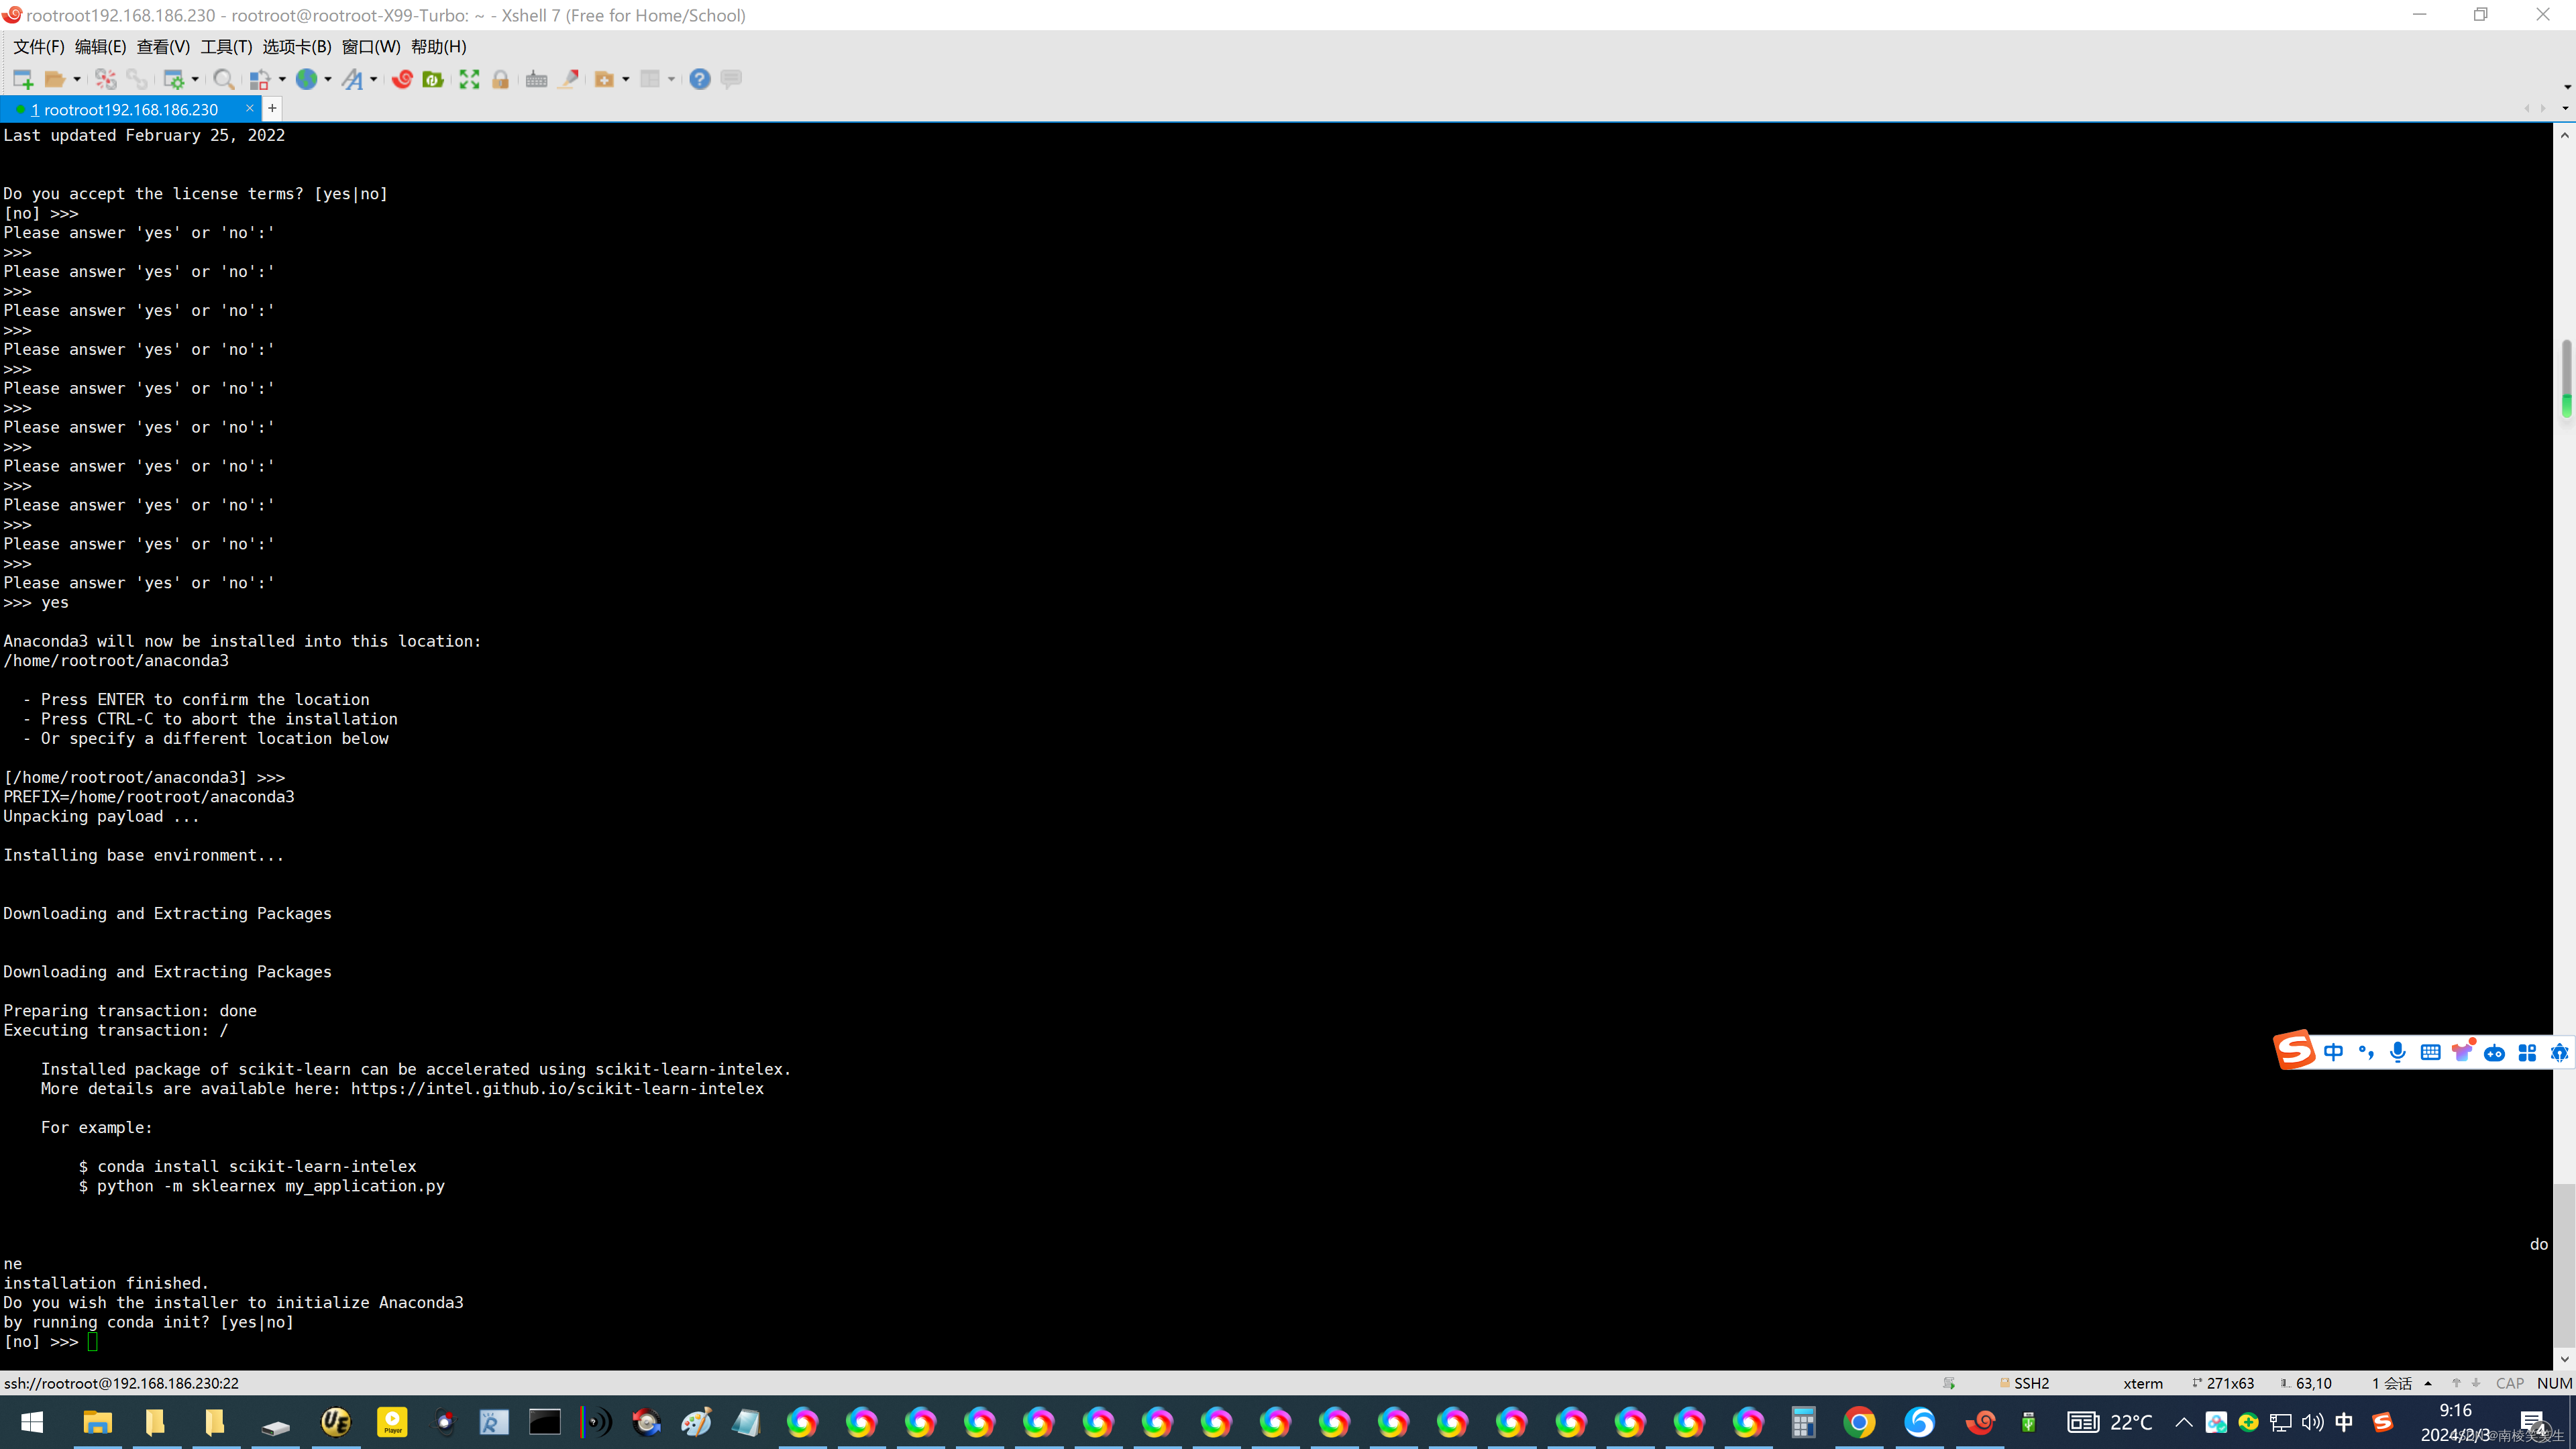This screenshot has width=2576, height=1449.
Task: Open UltraEdit UE taskbar icon
Action: pyautogui.click(x=335, y=1423)
